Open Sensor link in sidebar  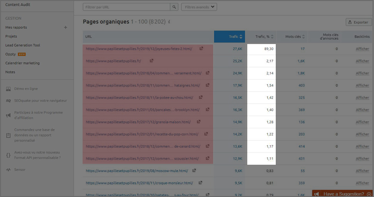click(20, 170)
